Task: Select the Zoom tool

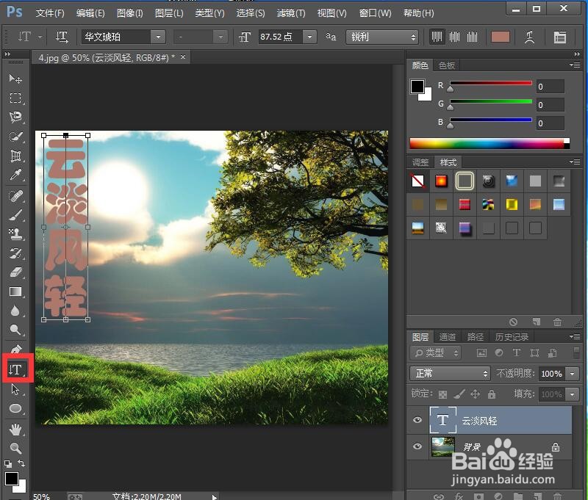Action: 16,446
